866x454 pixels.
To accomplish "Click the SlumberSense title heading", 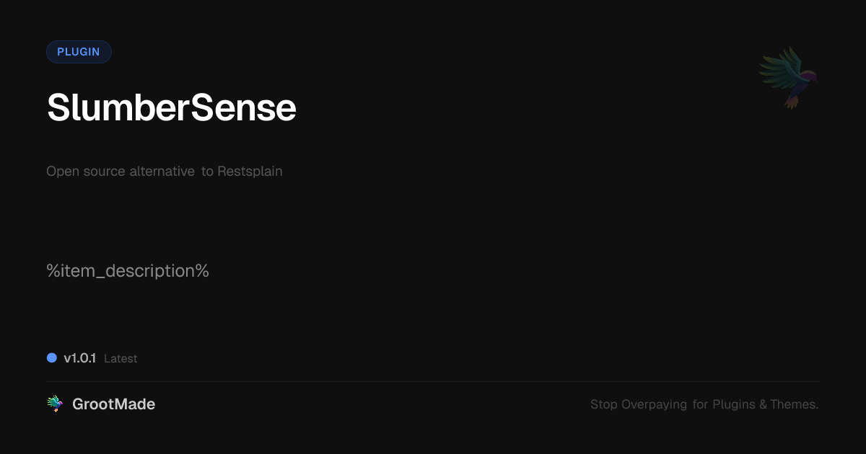I will [172, 108].
